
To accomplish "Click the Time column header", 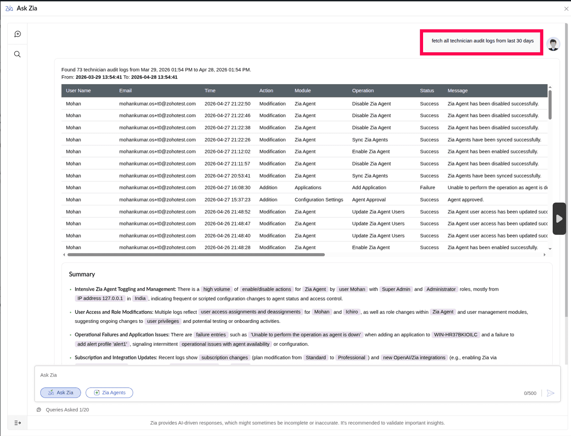I will point(210,90).
